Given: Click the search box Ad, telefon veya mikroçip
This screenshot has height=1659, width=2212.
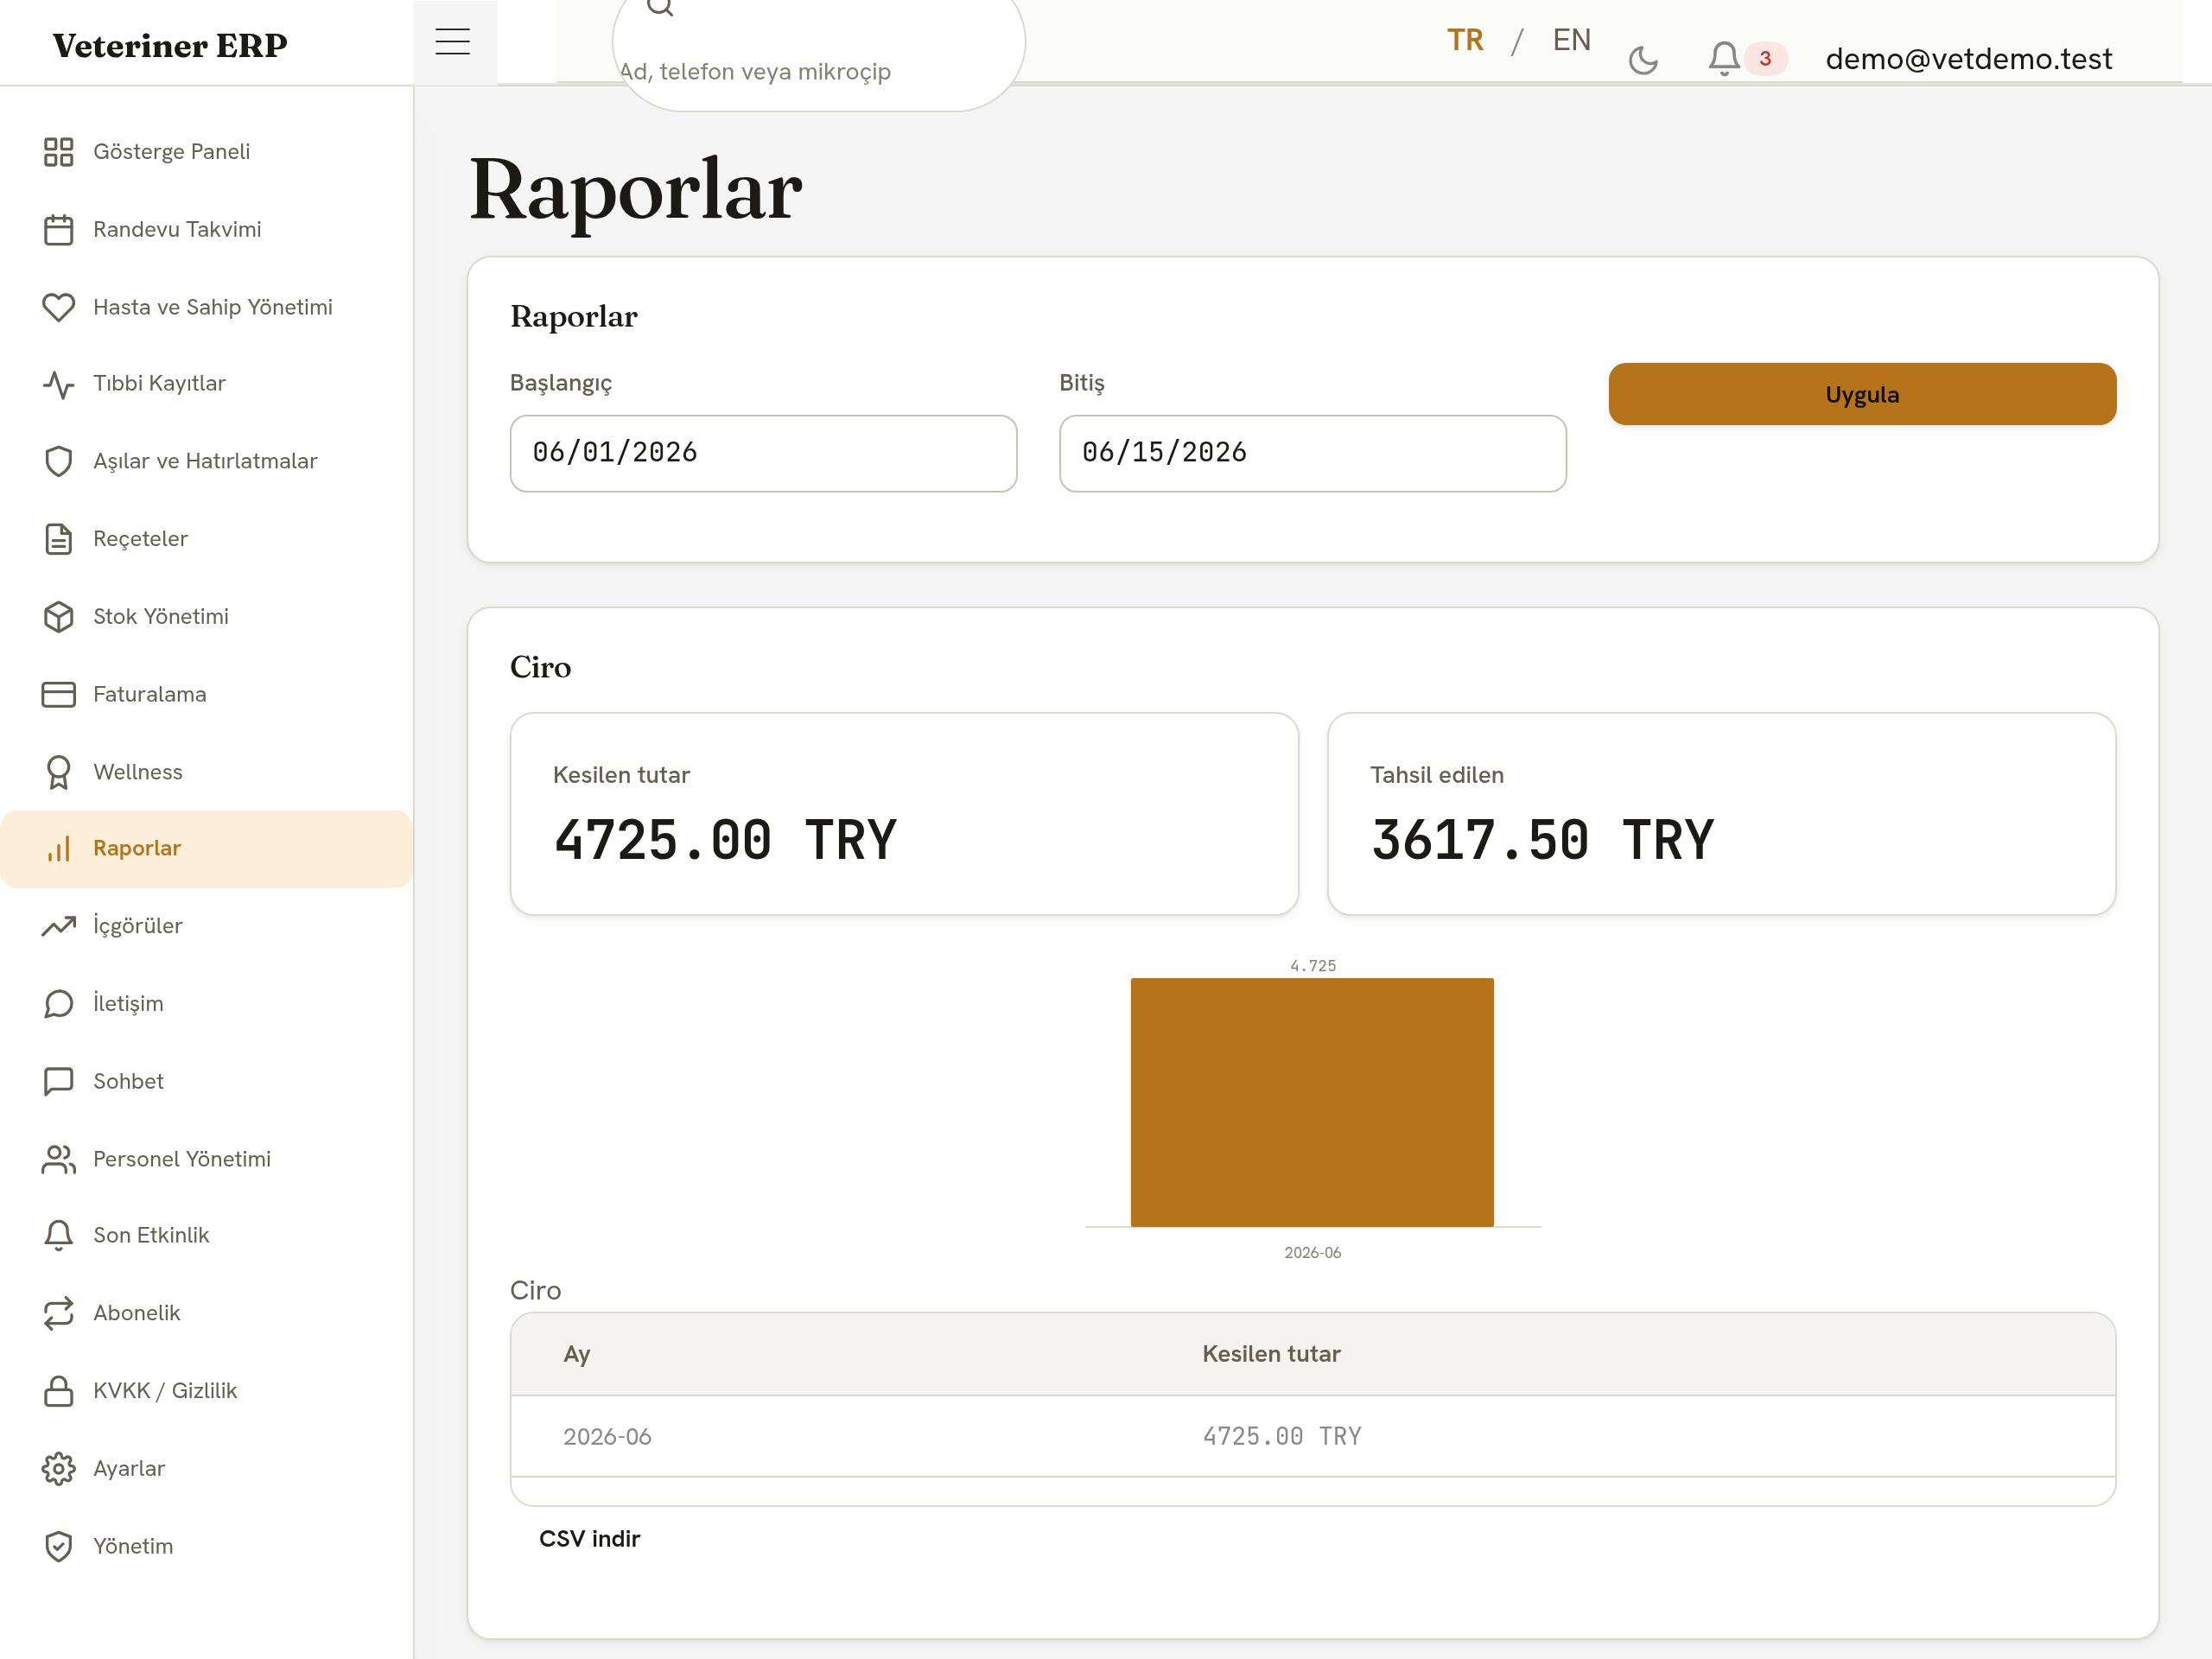Looking at the screenshot, I should tap(818, 55).
